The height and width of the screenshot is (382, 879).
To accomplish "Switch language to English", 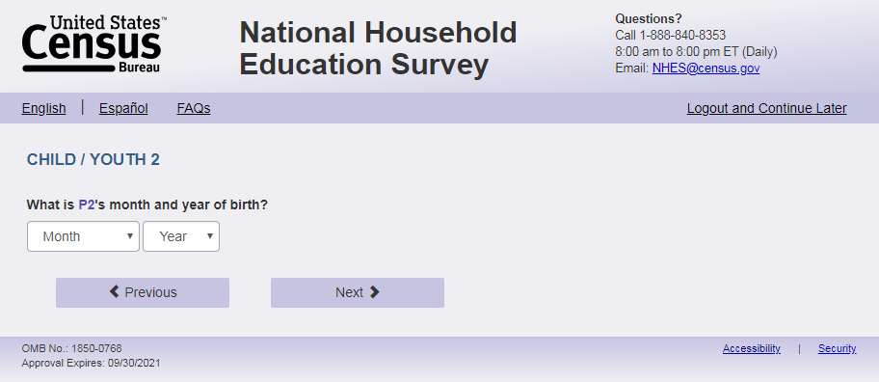I will [43, 108].
